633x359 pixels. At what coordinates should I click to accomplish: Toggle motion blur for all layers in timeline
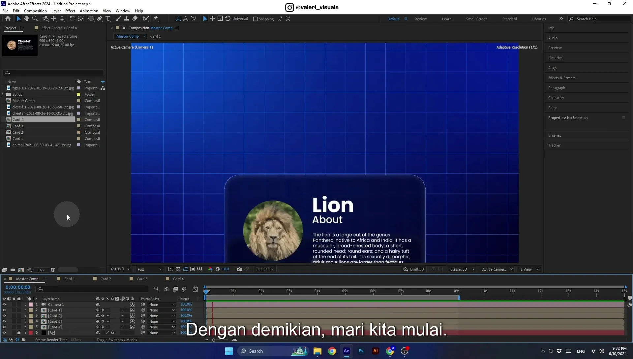pyautogui.click(x=184, y=289)
